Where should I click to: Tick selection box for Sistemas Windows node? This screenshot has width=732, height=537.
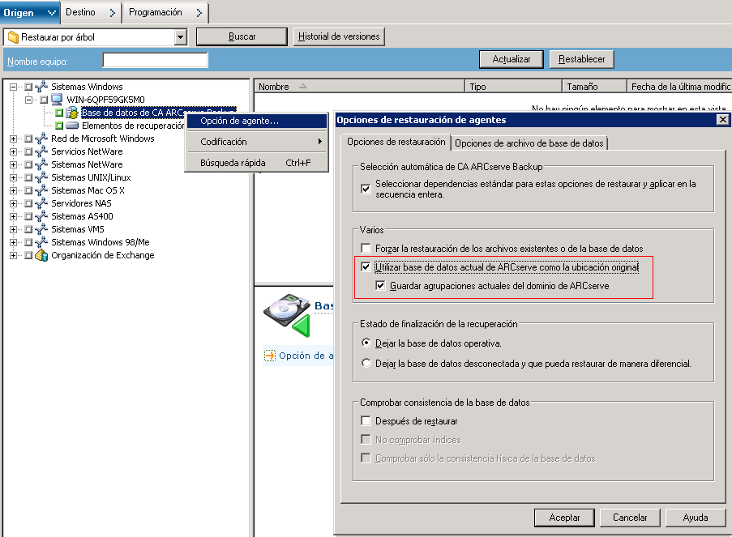(28, 87)
